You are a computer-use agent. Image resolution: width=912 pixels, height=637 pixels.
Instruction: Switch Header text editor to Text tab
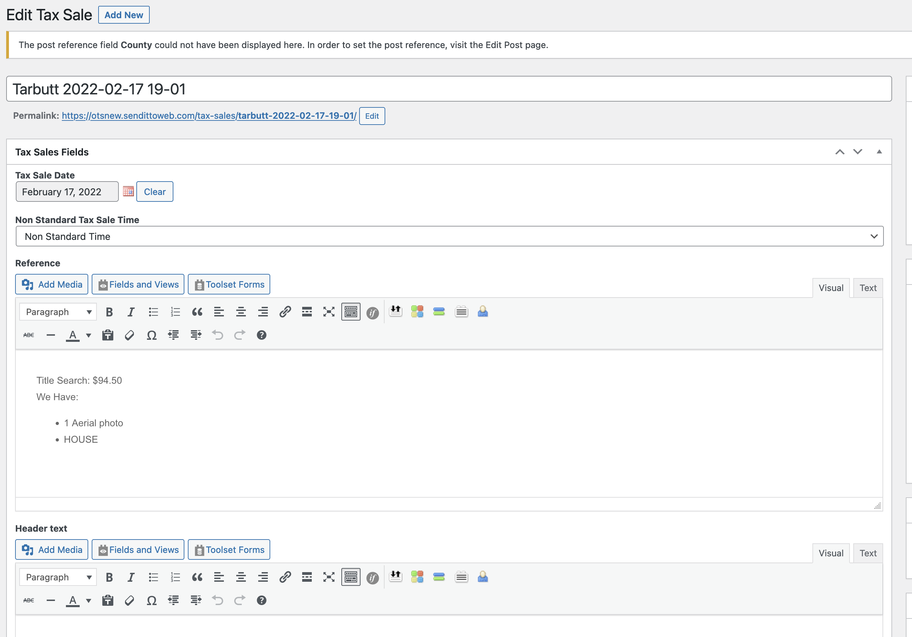868,553
